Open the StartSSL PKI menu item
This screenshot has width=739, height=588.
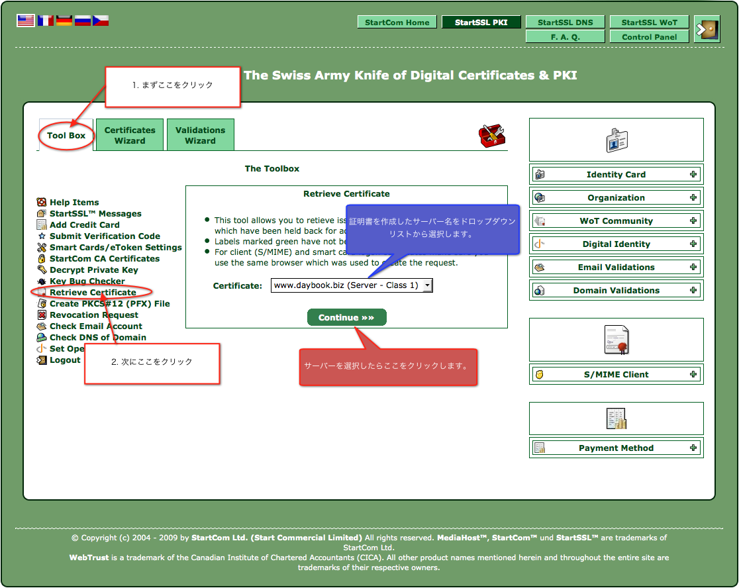point(481,22)
